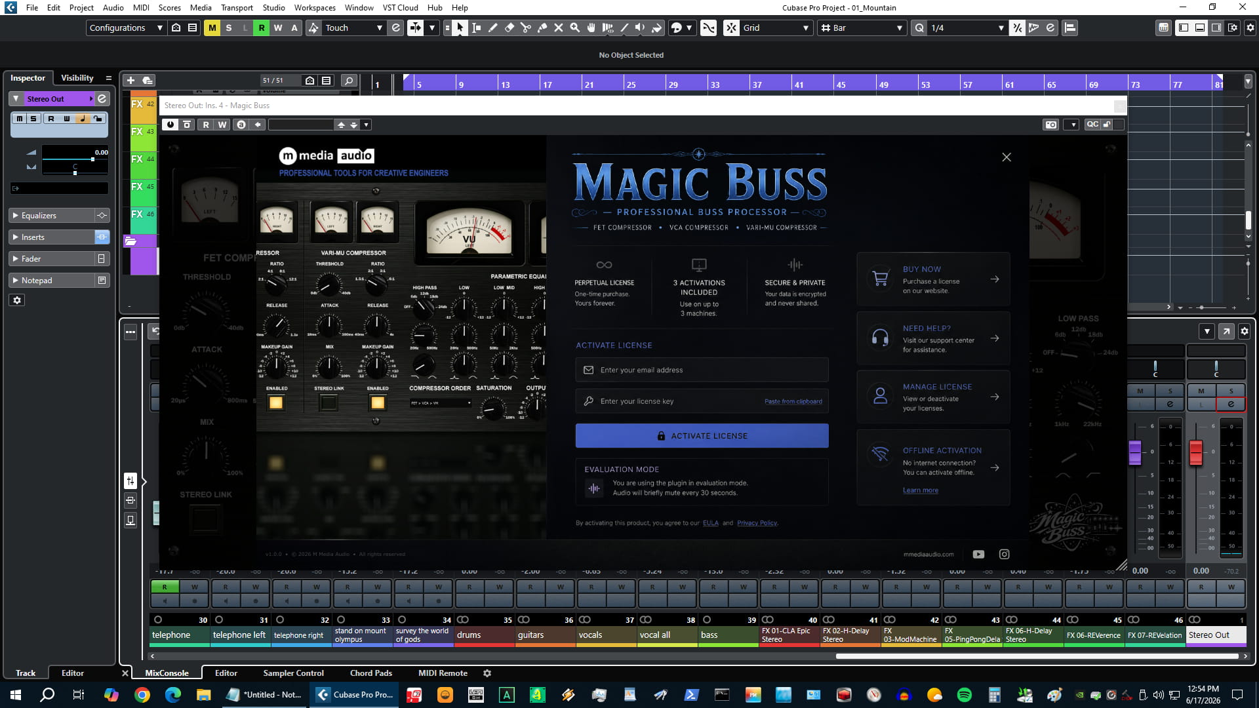Click the Inspector settings gear icon
Image resolution: width=1259 pixels, height=708 pixels.
[x=17, y=300]
